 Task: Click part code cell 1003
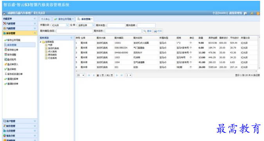pyautogui.click(x=117, y=57)
